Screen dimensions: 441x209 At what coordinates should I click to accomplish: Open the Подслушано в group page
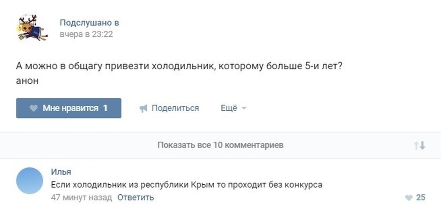click(x=89, y=23)
